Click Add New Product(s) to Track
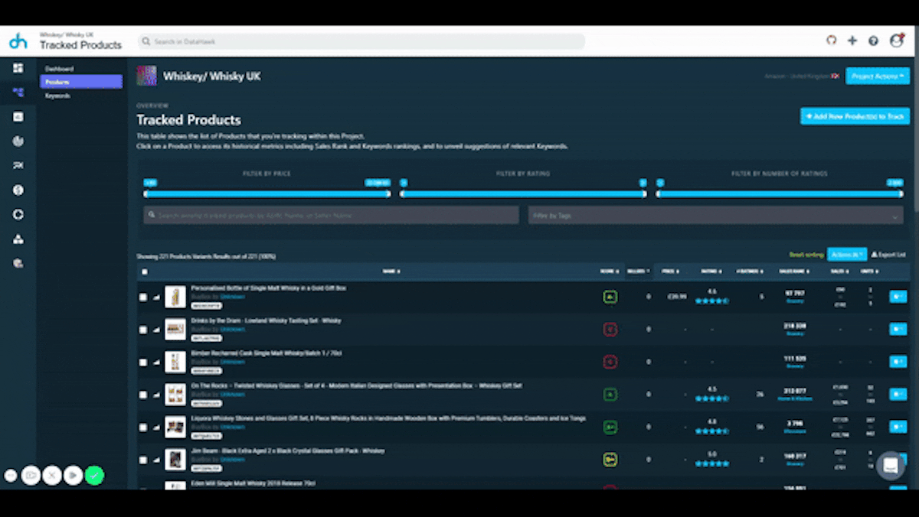Viewport: 919px width, 517px height. 855,116
